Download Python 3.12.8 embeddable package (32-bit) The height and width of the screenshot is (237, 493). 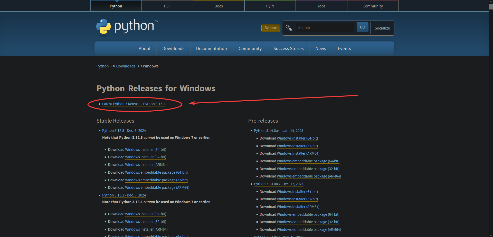(x=156, y=180)
